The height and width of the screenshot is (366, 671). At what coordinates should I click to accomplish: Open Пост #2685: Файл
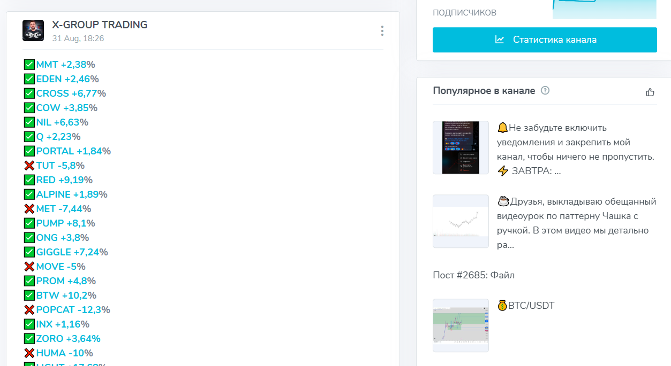[473, 275]
